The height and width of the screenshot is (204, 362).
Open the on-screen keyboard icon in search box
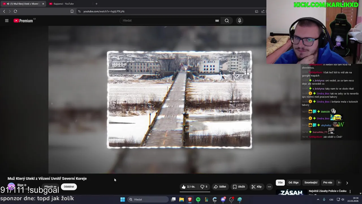click(x=217, y=20)
